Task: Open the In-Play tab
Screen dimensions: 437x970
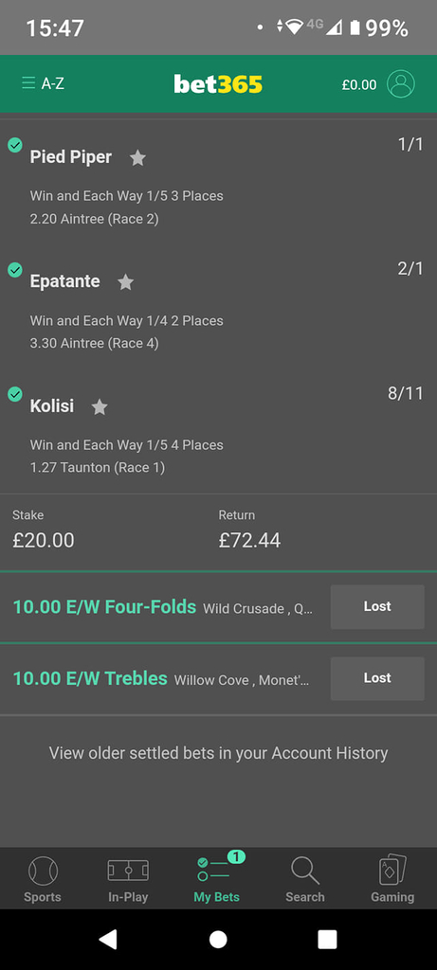Action: pyautogui.click(x=128, y=879)
